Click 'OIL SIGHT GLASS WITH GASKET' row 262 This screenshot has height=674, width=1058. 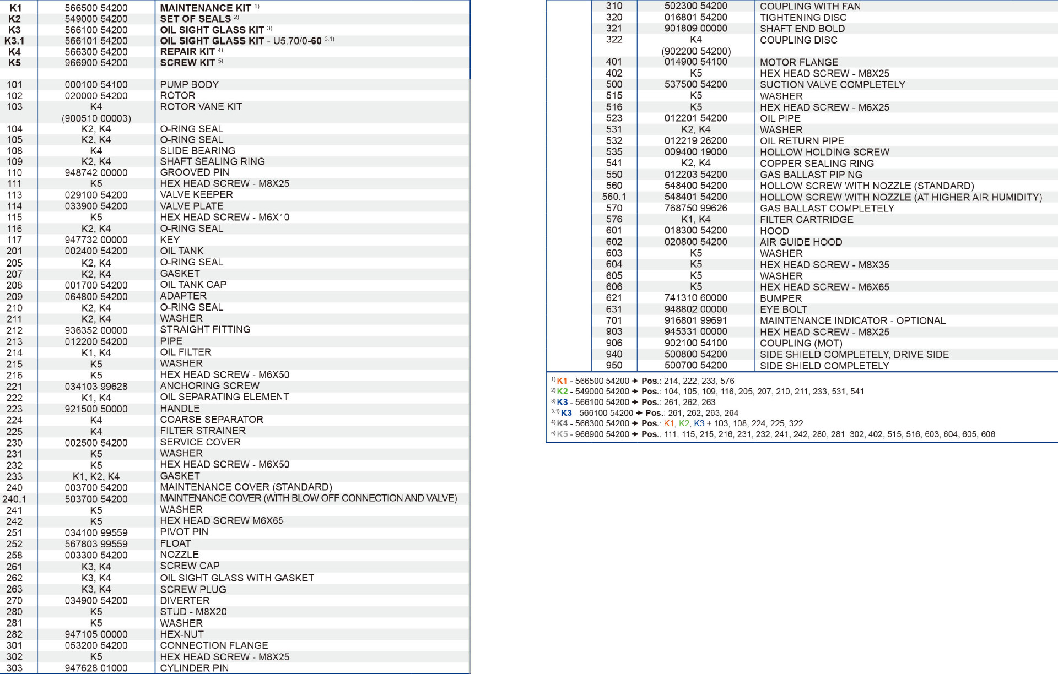tap(237, 578)
